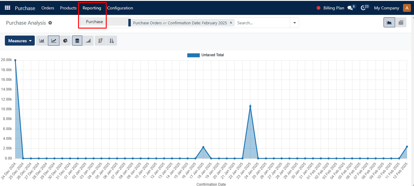Sort chart in ascending order
Image resolution: width=414 pixels, height=186 pixels.
112,41
